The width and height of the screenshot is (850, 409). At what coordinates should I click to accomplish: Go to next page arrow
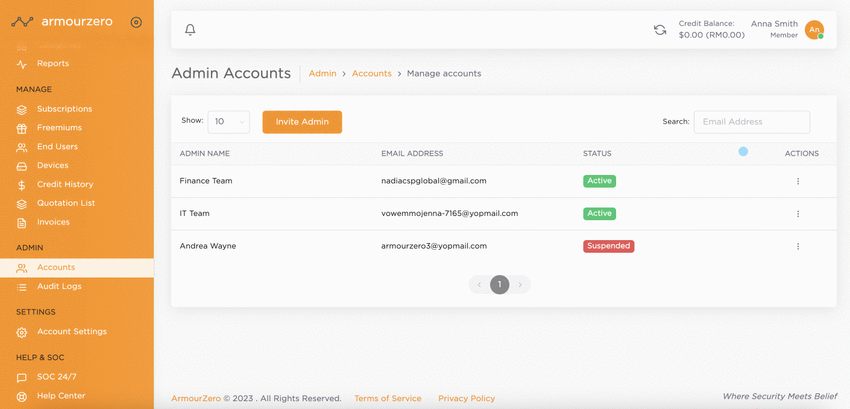coord(520,285)
